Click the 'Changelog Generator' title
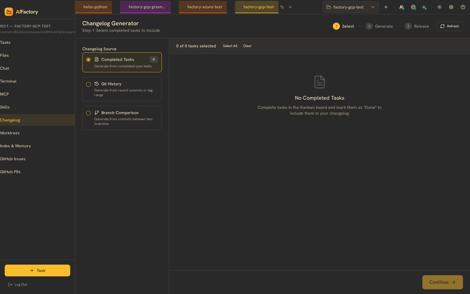The height and width of the screenshot is (294, 470). click(110, 23)
